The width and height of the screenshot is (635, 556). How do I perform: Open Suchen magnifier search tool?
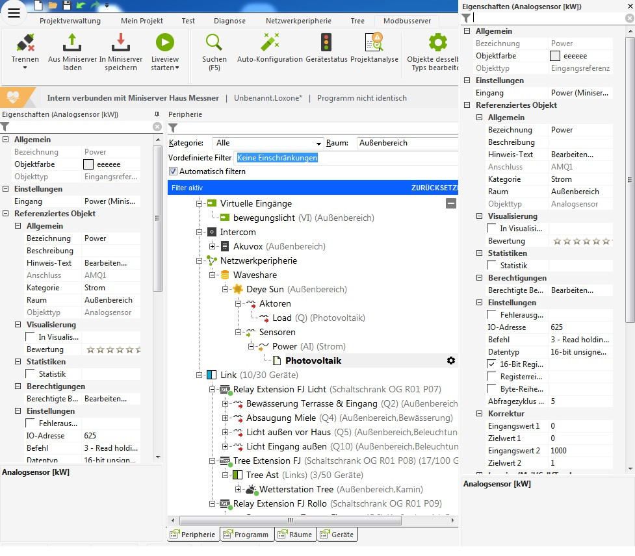[x=214, y=43]
